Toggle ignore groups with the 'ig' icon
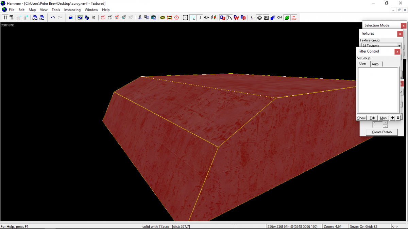 pyautogui.click(x=93, y=17)
